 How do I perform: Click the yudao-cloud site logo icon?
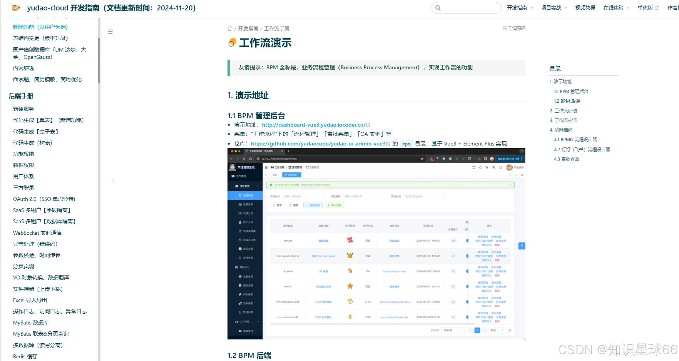click(x=16, y=8)
